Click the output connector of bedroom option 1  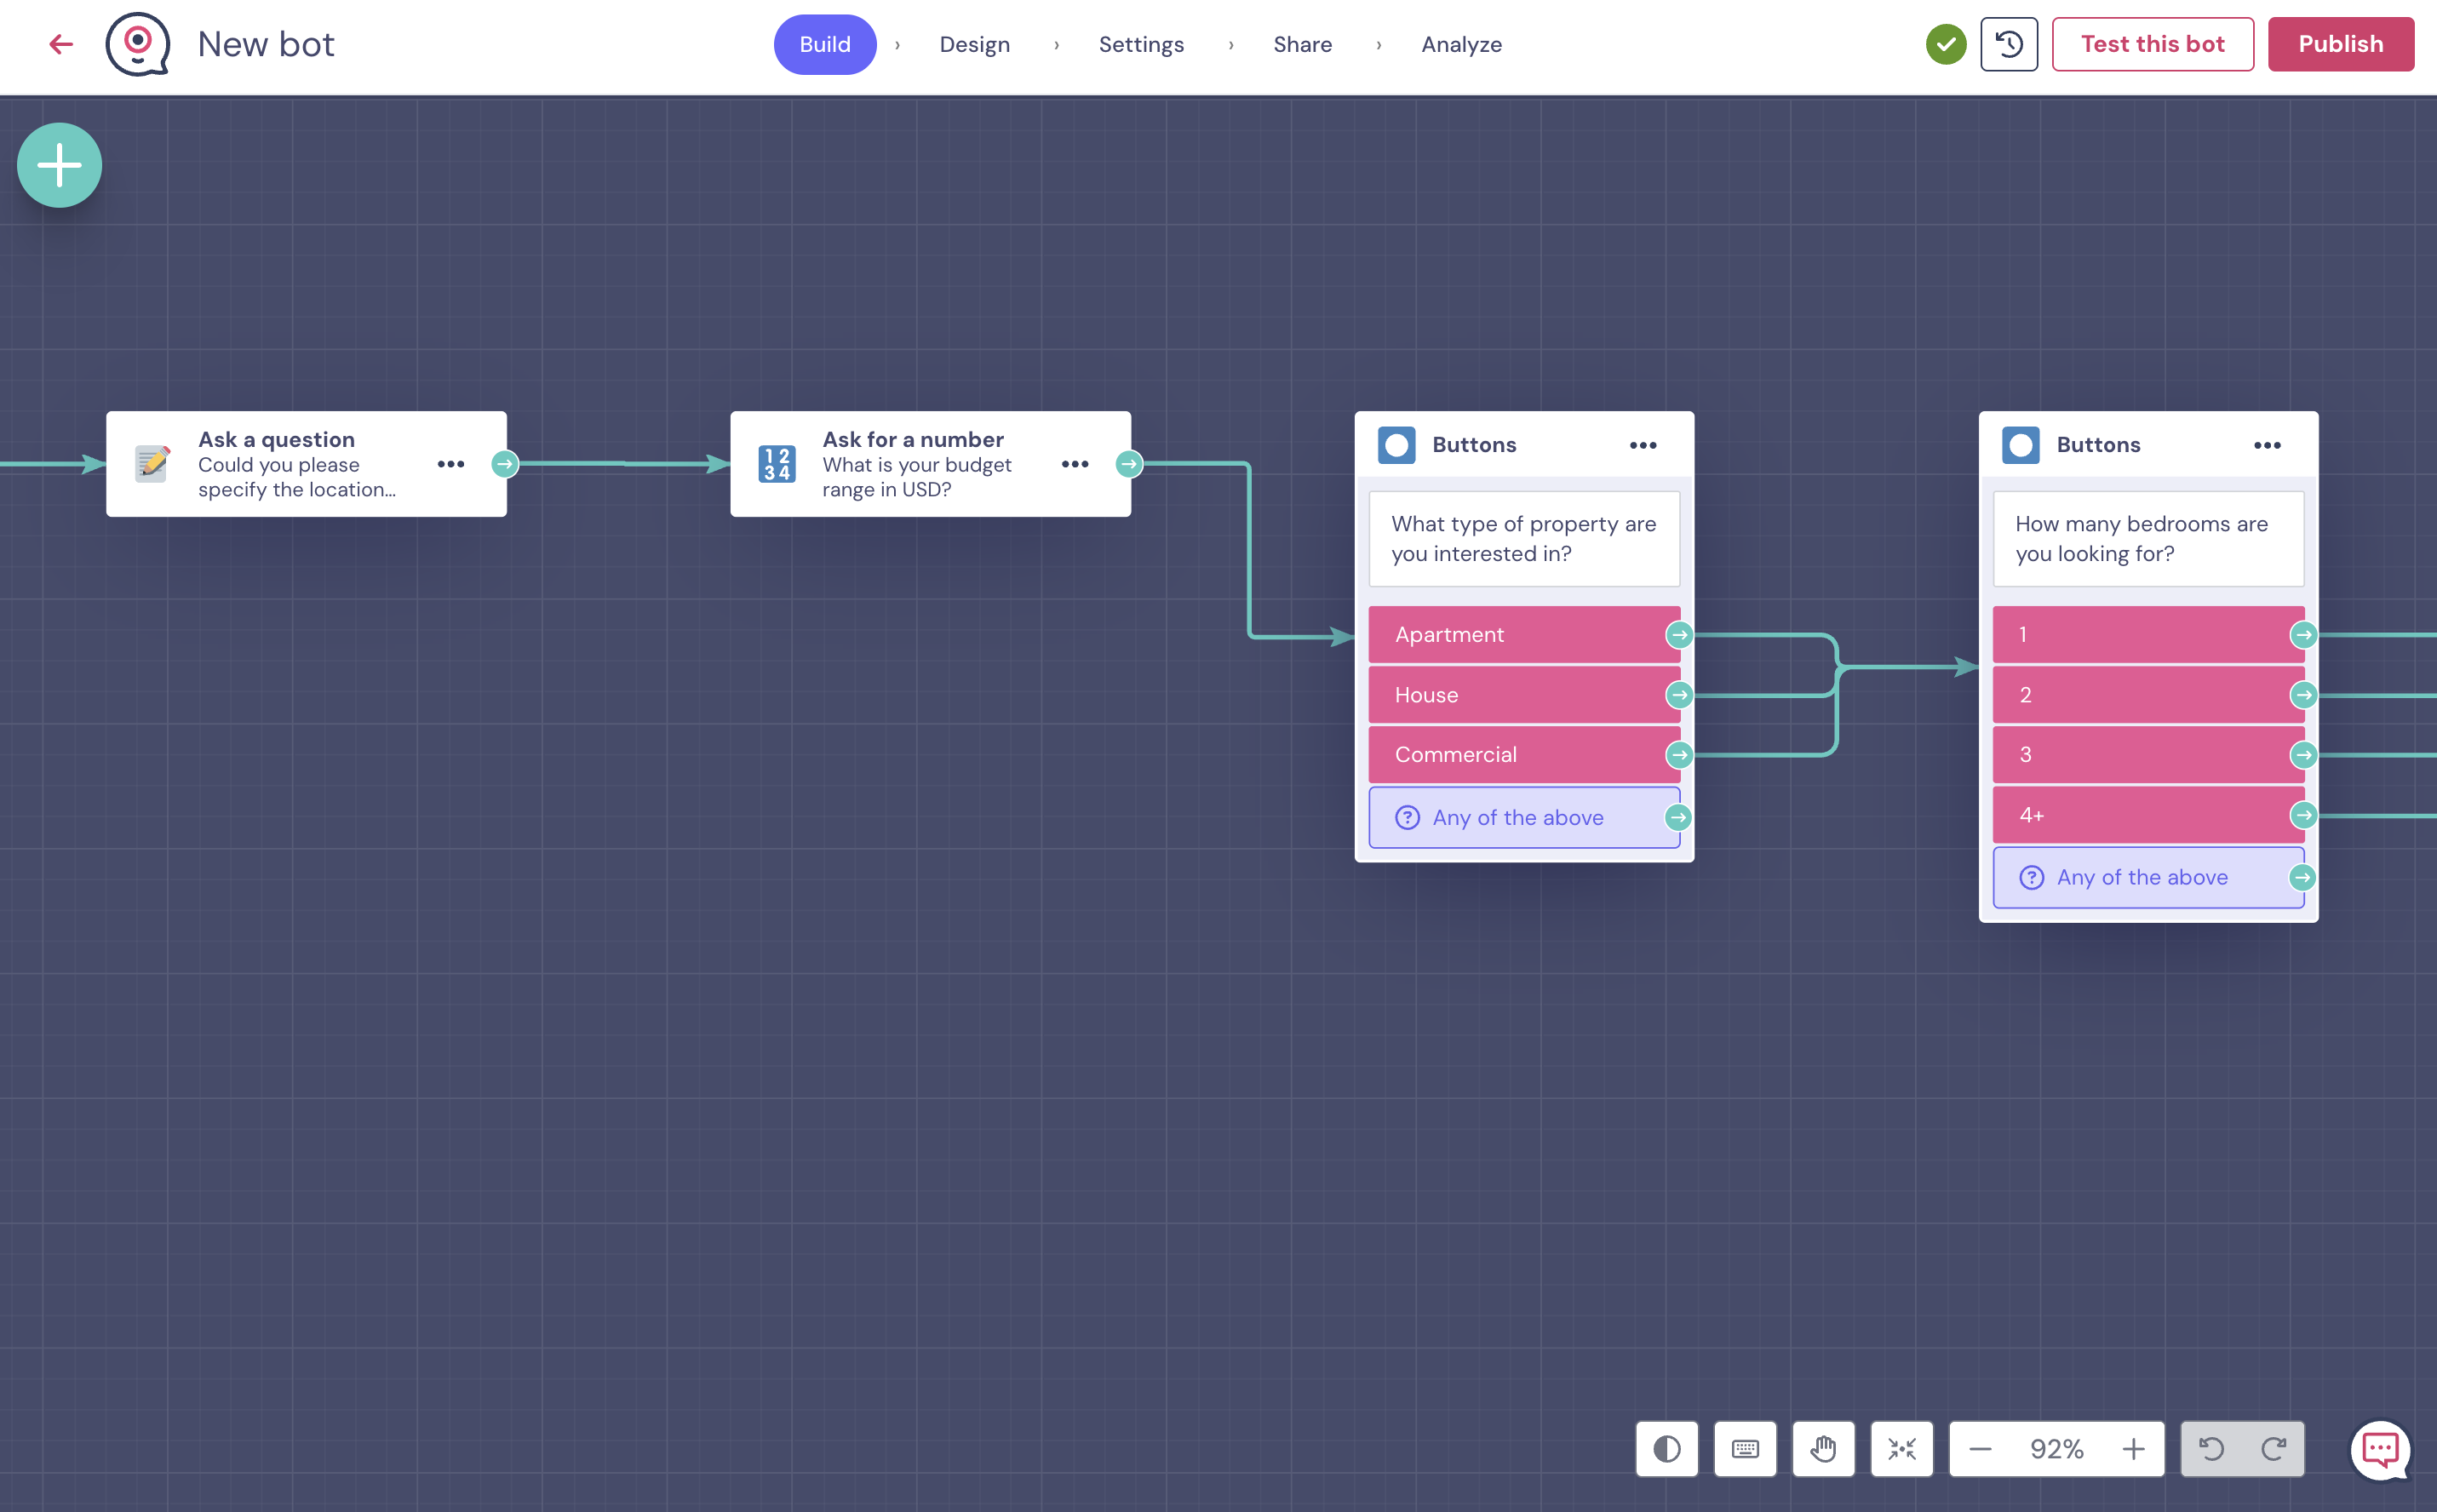tap(2304, 635)
